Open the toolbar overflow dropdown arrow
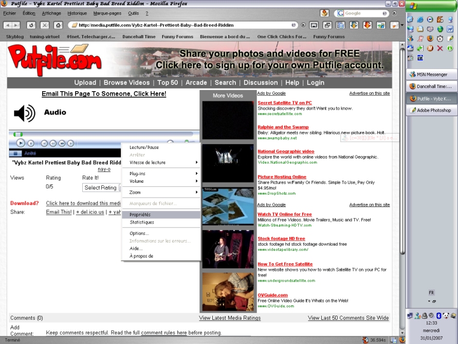 (x=402, y=25)
